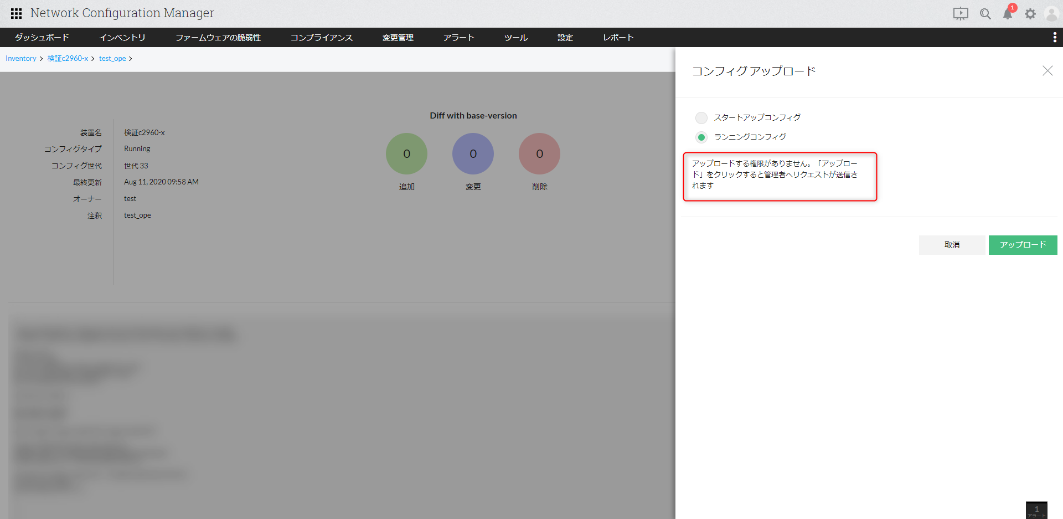Click the presentation screen icon in header
The image size is (1063, 519).
(x=961, y=14)
